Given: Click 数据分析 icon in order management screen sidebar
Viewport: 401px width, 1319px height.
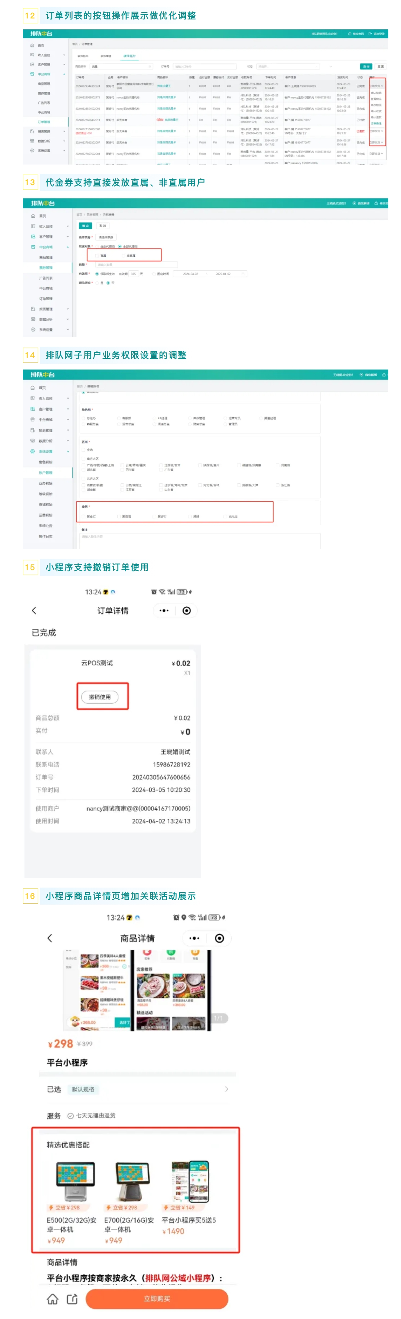Looking at the screenshot, I should (32, 141).
